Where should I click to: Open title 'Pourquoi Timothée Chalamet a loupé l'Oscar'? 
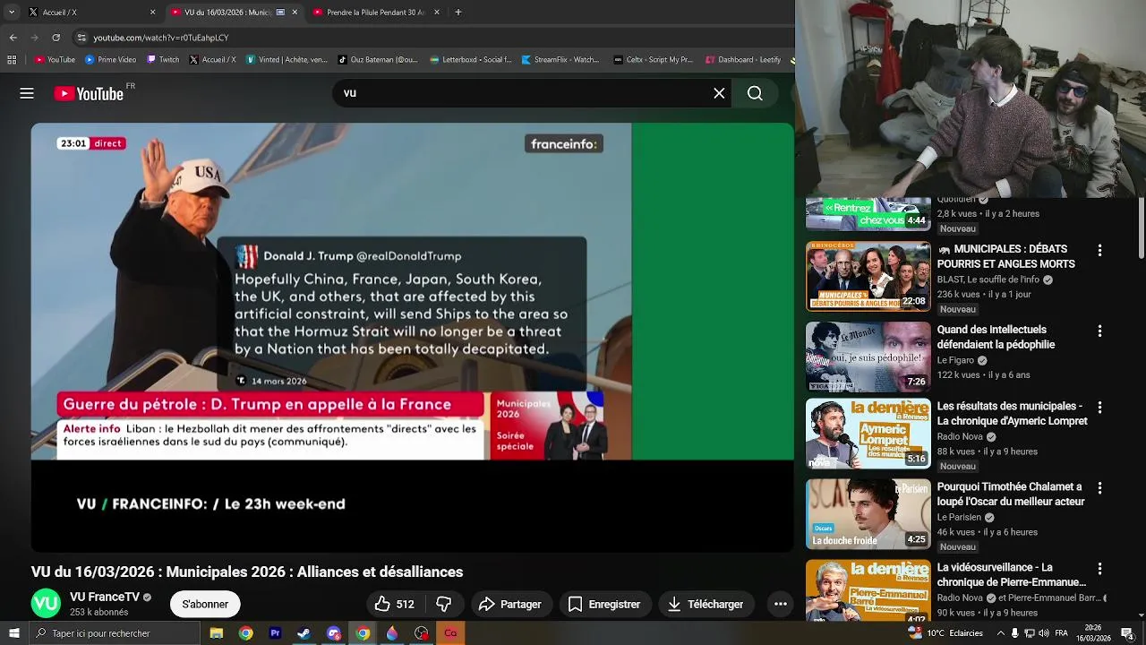click(x=1011, y=494)
